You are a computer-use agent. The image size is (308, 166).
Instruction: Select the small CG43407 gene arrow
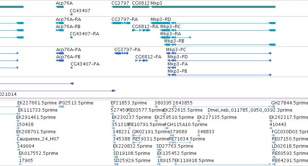click(71, 14)
